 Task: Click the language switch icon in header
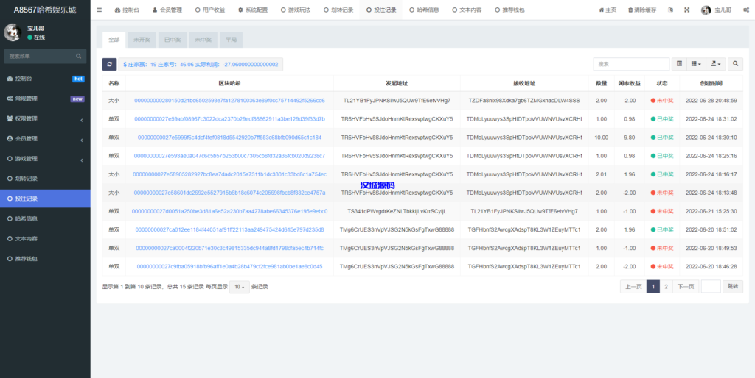671,10
